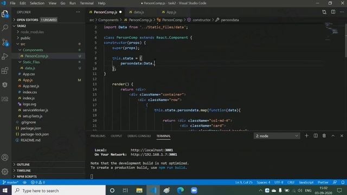This screenshot has width=347, height=195.
Task: Close the terminal panel
Action: point(342,136)
